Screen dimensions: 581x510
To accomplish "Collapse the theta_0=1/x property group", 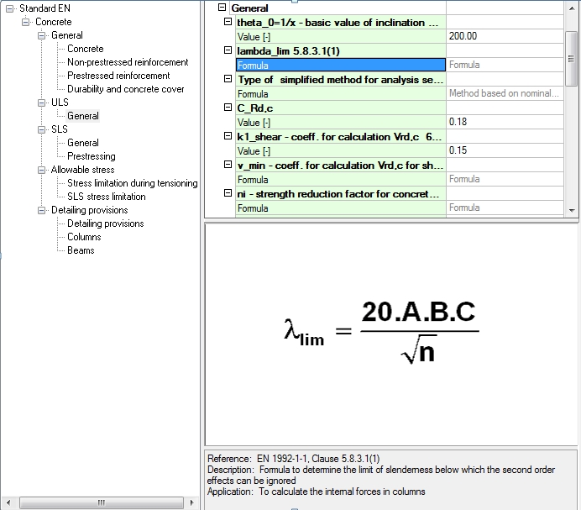I will [x=228, y=22].
